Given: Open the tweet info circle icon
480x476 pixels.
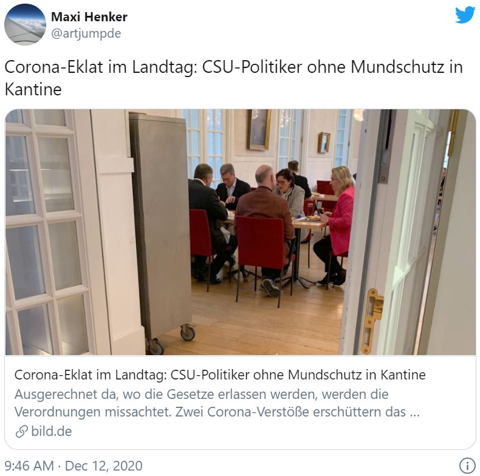Looking at the screenshot, I should click(x=467, y=466).
